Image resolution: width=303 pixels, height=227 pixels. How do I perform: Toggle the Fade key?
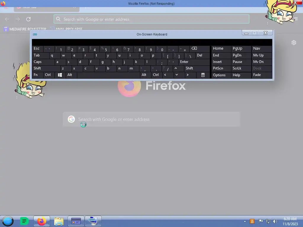point(262,75)
